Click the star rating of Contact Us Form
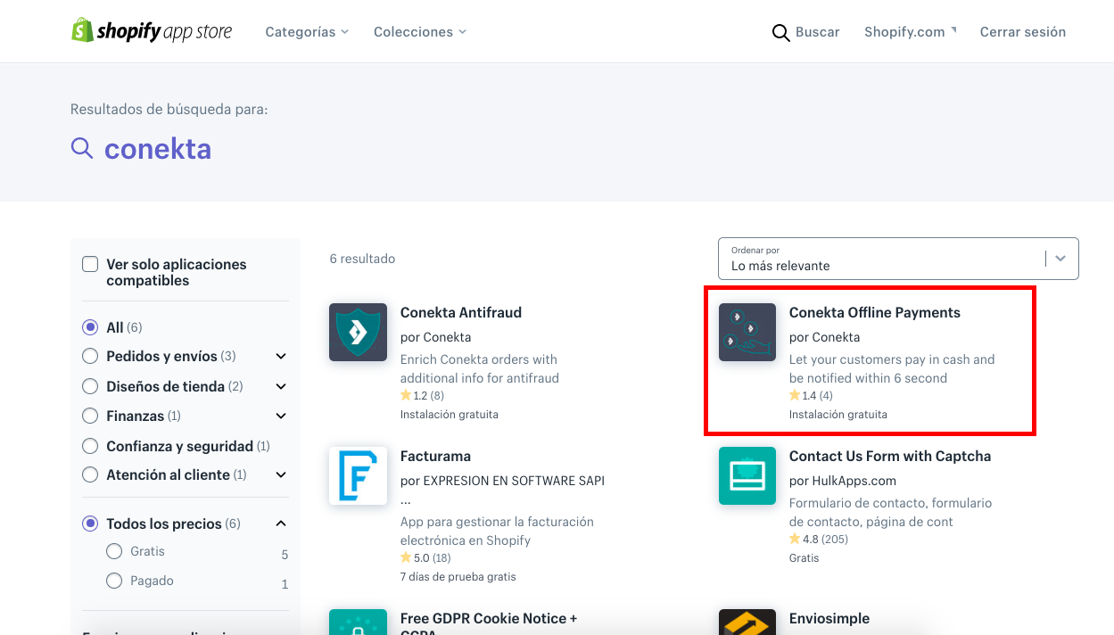 (x=818, y=539)
